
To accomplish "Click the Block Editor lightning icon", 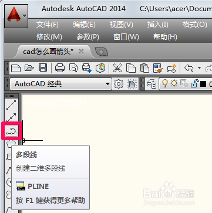I will pyautogui.click(x=171, y=68).
